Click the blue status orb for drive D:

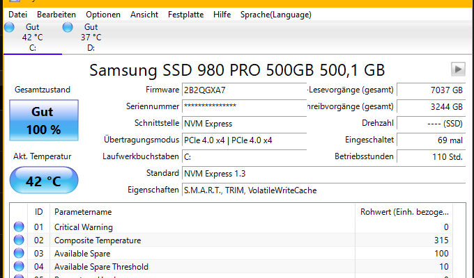point(68,27)
